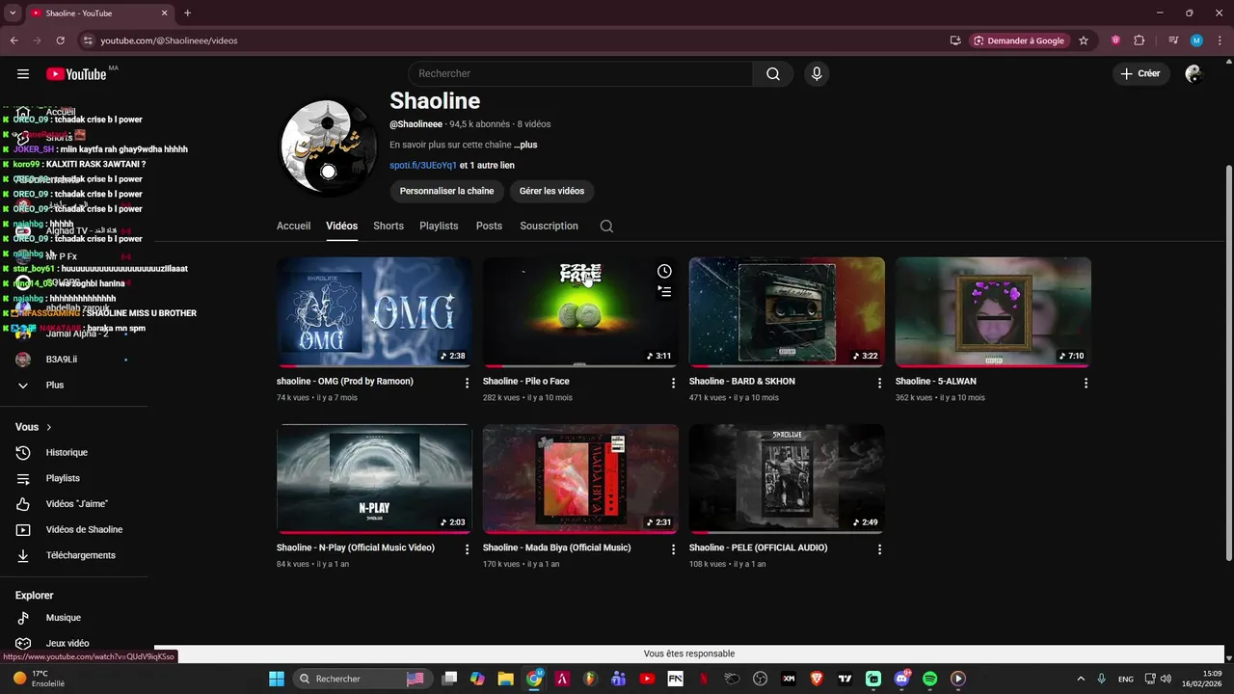
Task: Click the shaoline - OMG video thumbnail
Action: (x=374, y=312)
